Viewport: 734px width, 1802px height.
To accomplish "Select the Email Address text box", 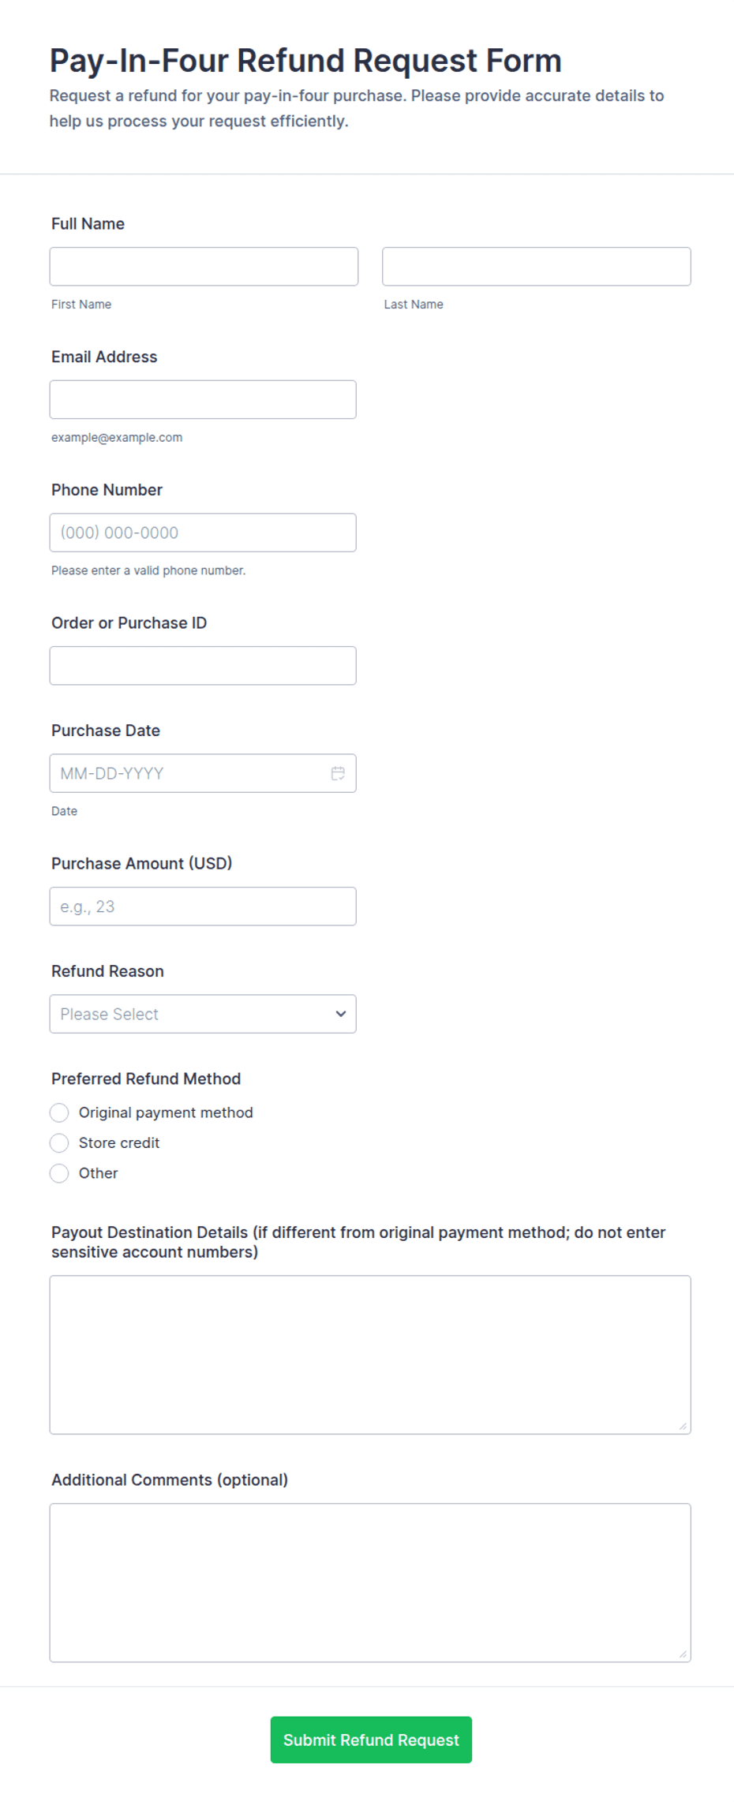I will pyautogui.click(x=203, y=400).
